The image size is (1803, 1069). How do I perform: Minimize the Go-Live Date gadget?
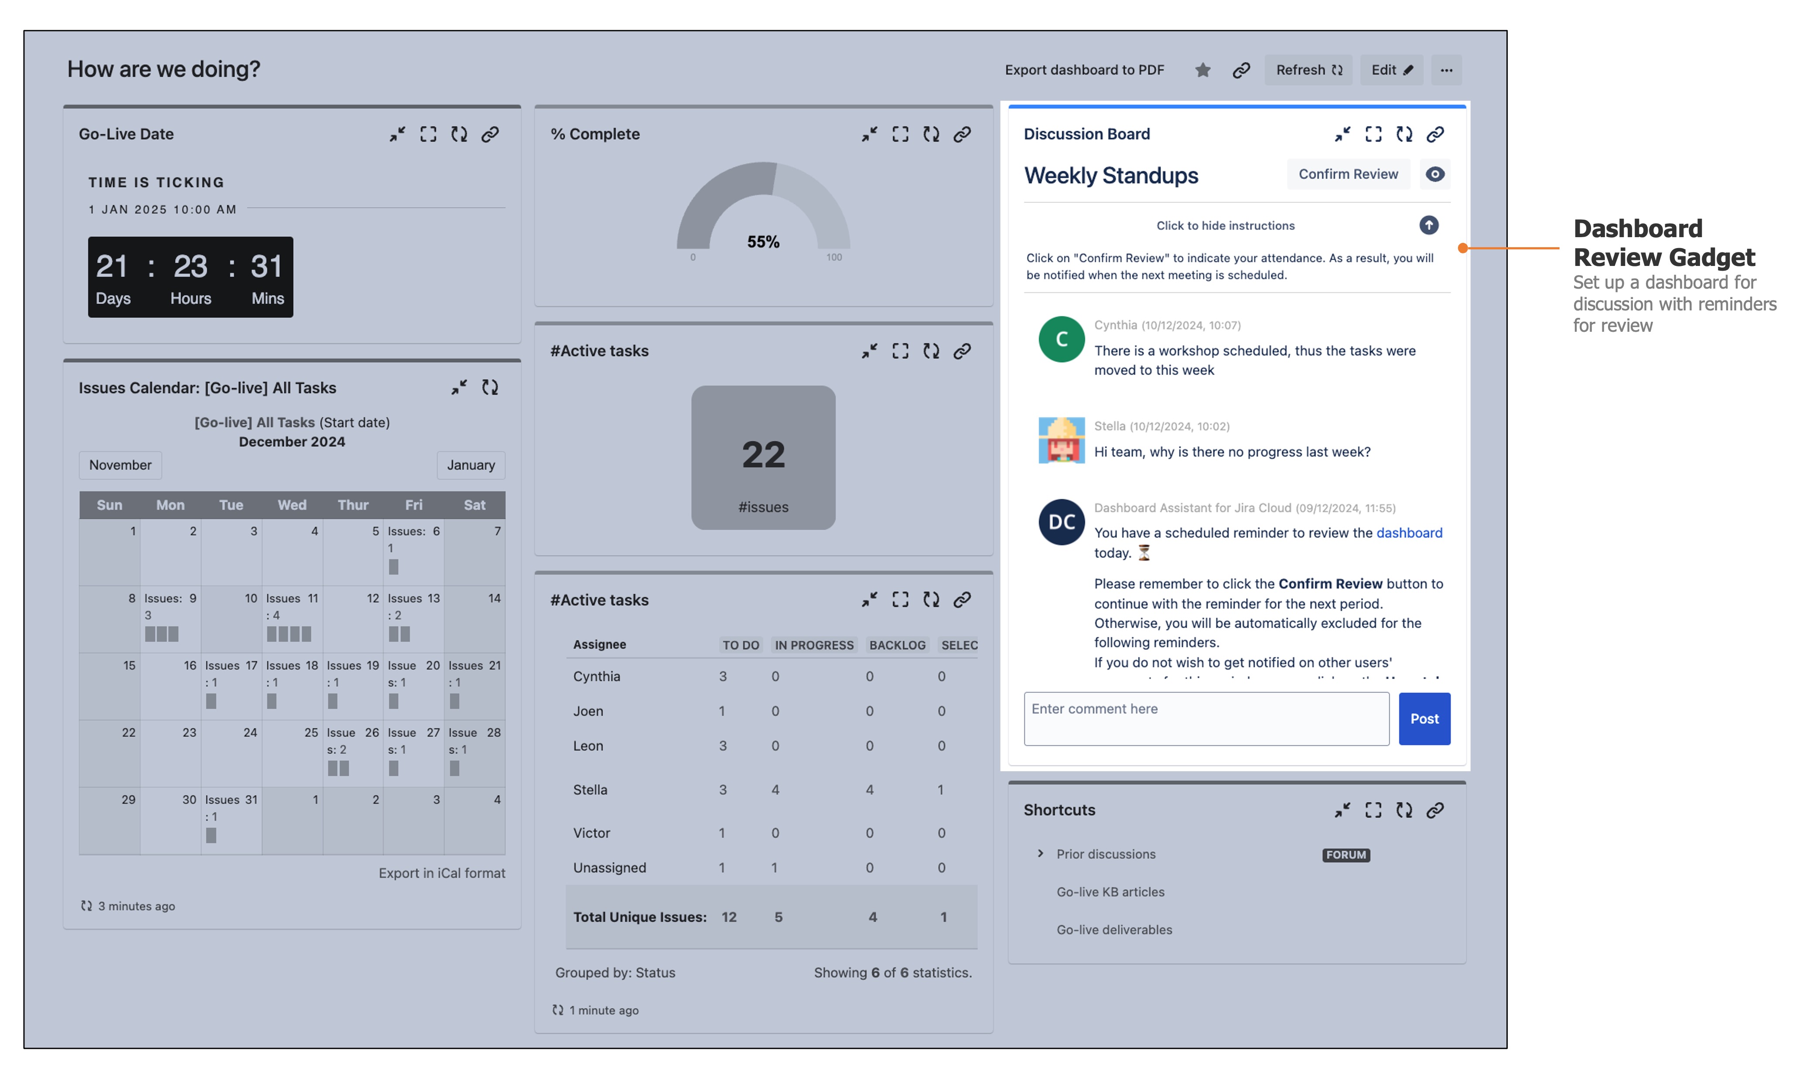(397, 134)
